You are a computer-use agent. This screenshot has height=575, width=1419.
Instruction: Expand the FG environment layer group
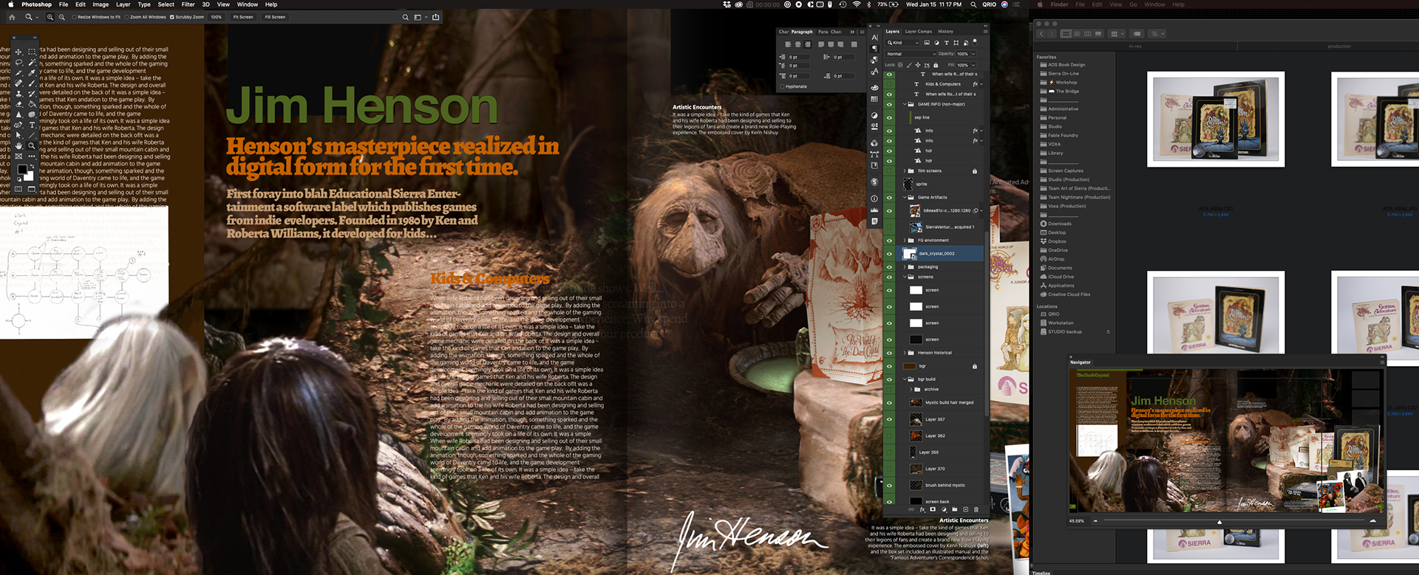[904, 240]
